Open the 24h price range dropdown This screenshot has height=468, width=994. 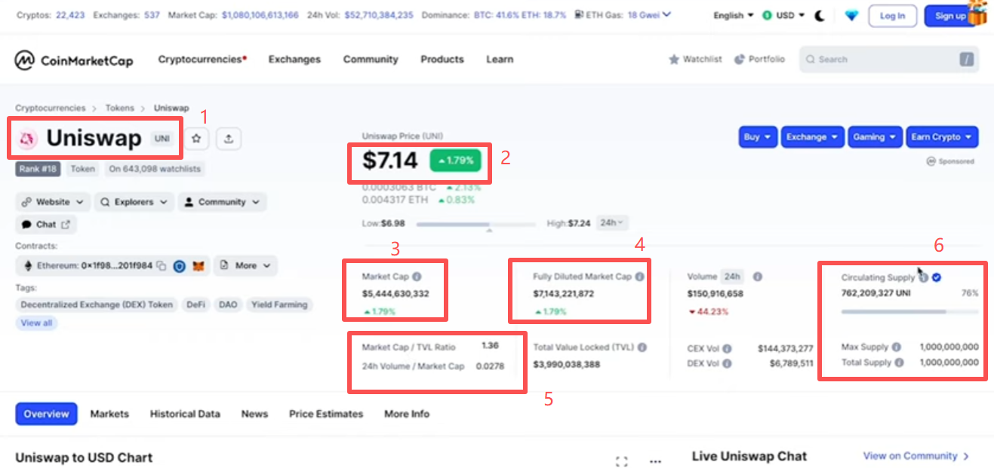coord(612,223)
